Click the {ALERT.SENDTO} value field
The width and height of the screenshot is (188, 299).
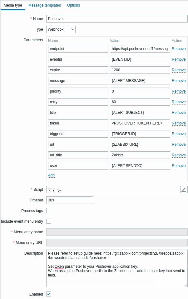pos(140,166)
